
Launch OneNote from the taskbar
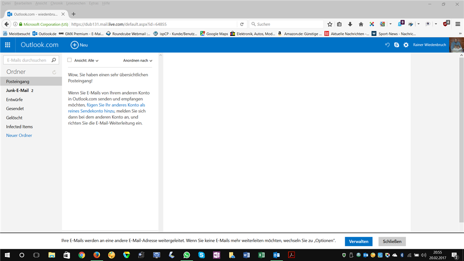[x=217, y=255]
